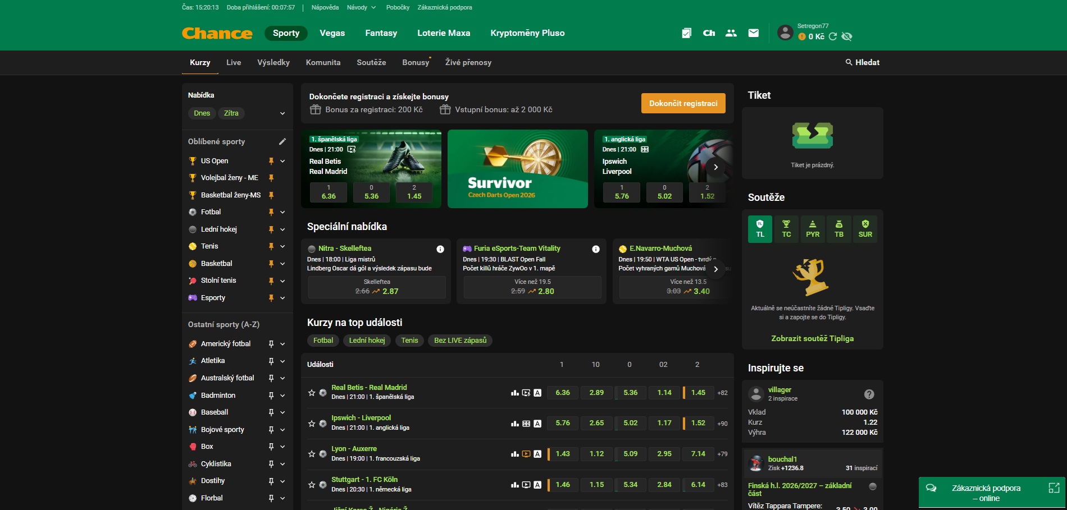Show info for Furia eSports-Team Vitality offer
The height and width of the screenshot is (510, 1067).
pos(596,249)
